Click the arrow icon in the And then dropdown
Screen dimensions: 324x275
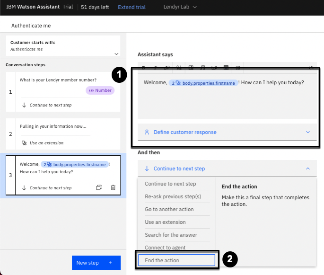coord(147,169)
